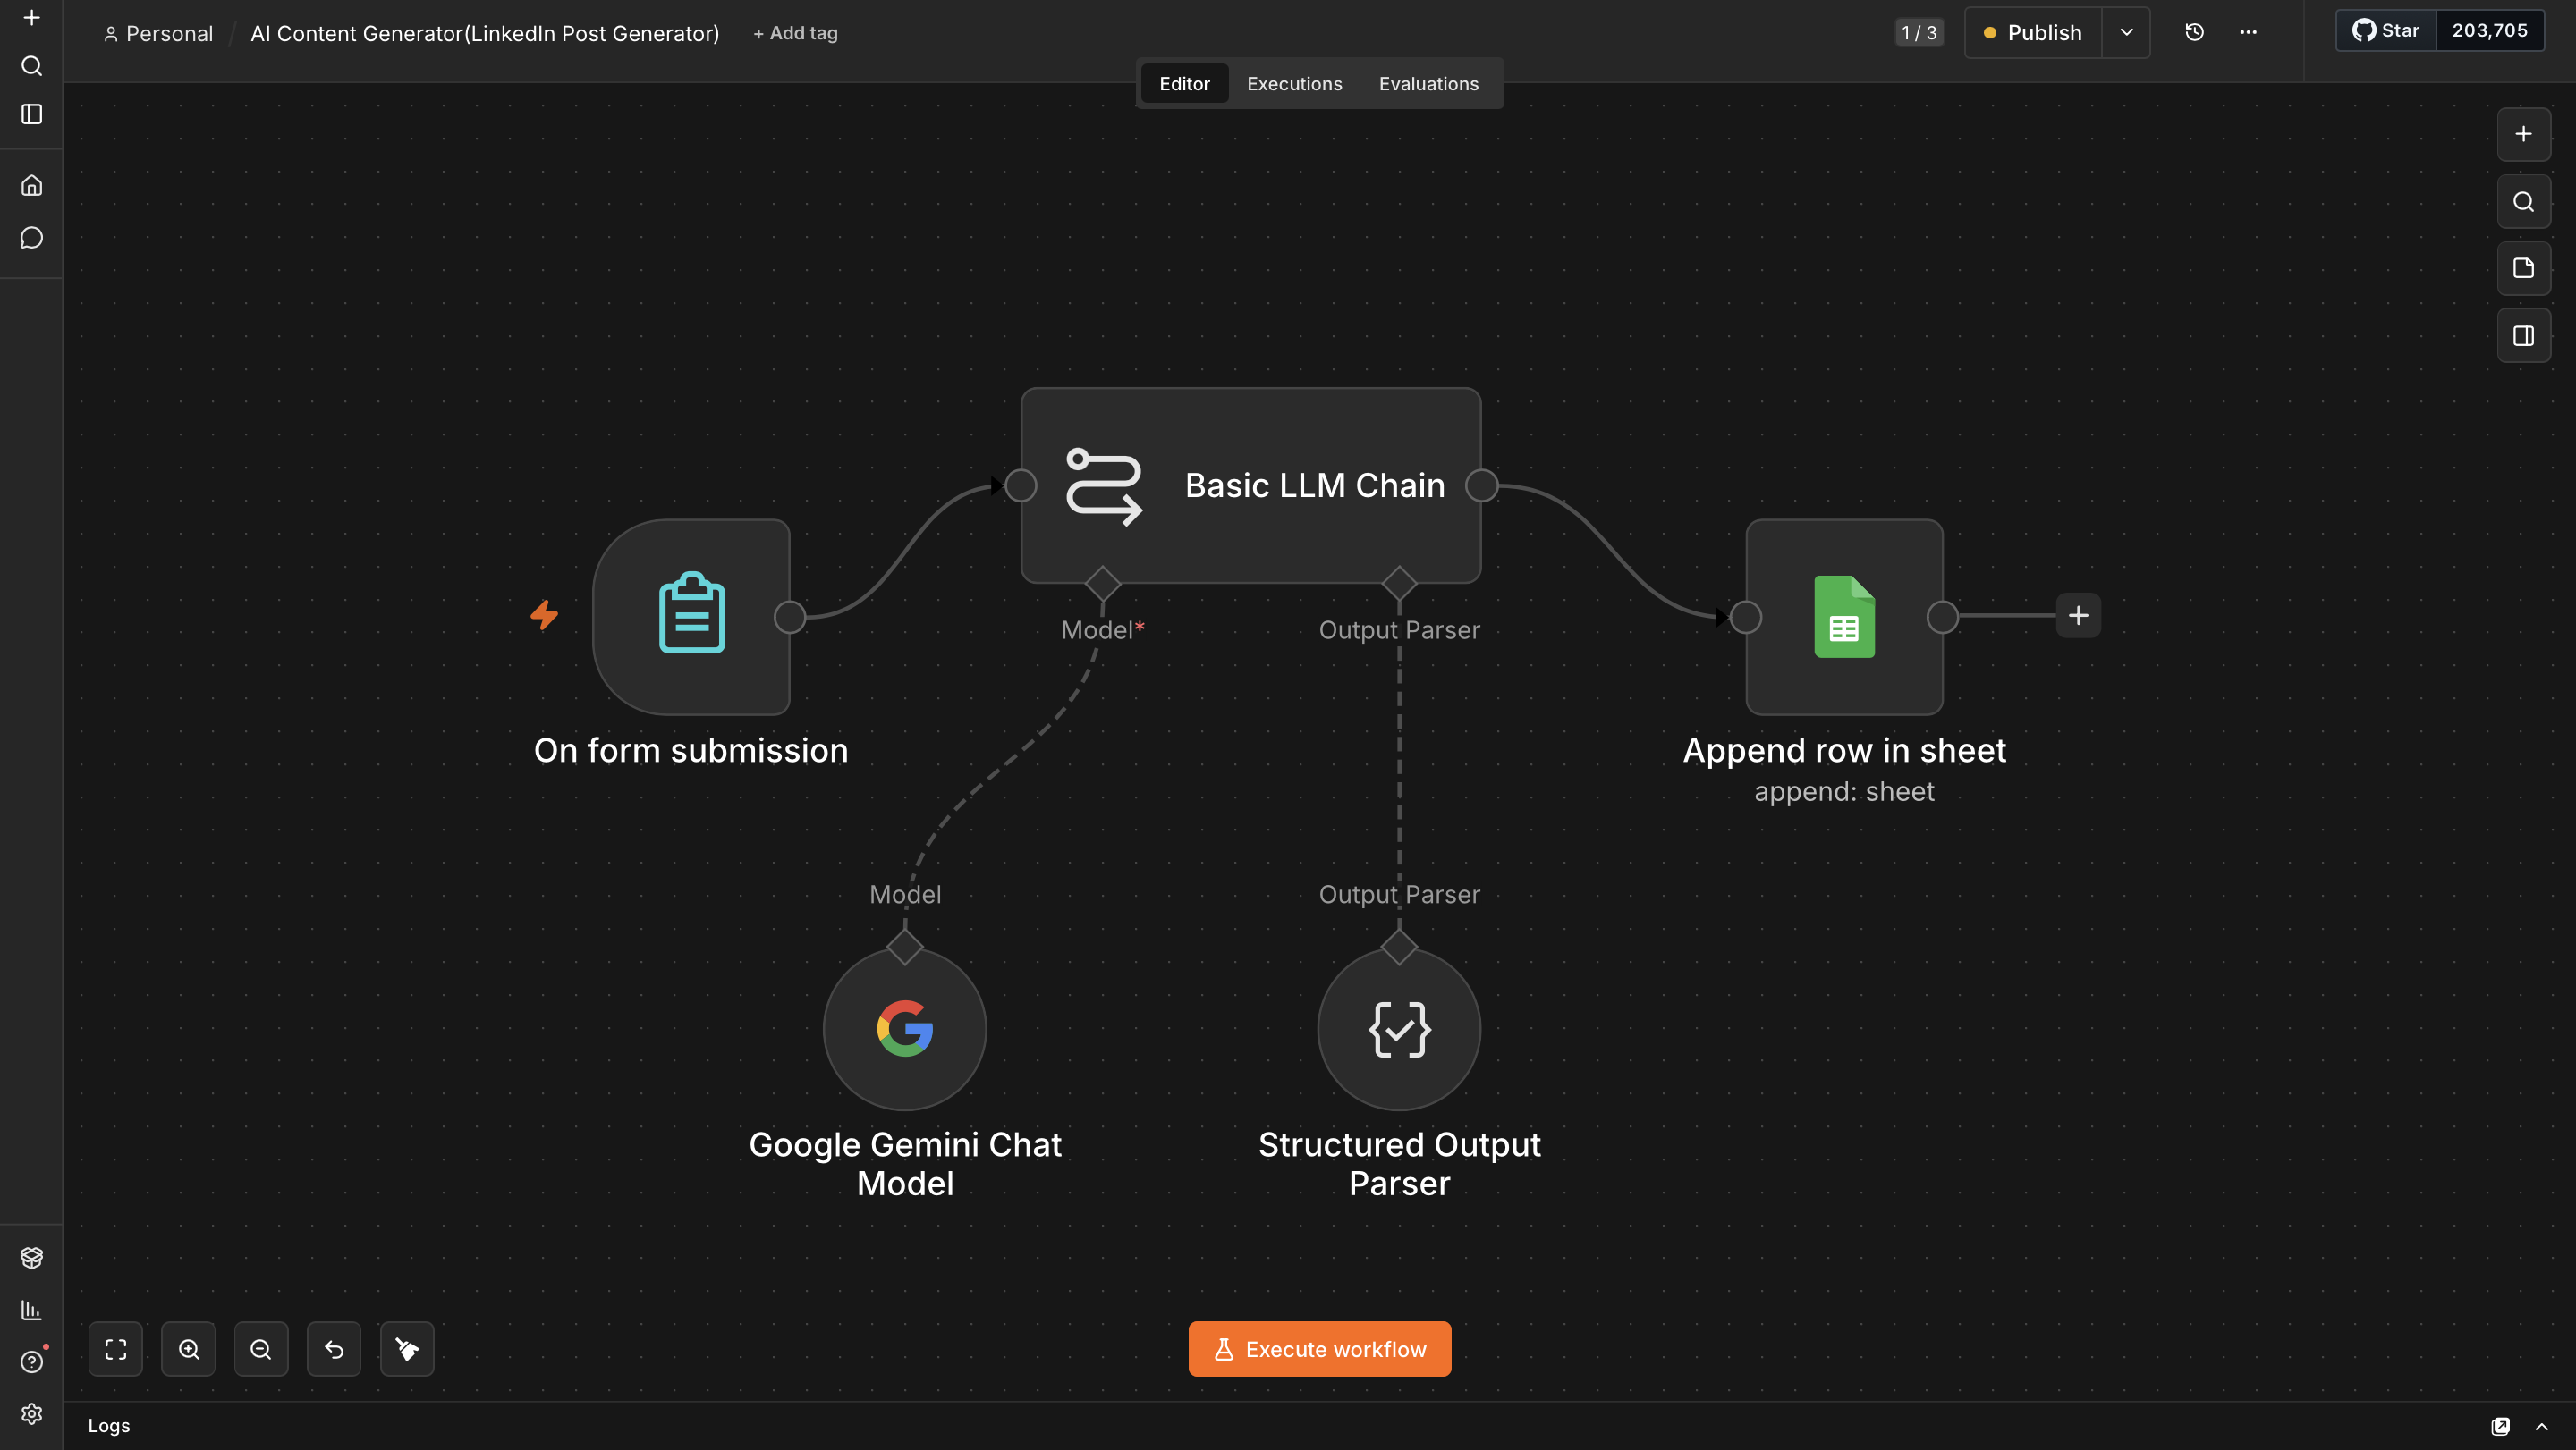Switch to the Evaluations tab
The image size is (2576, 1450).
pyautogui.click(x=1428, y=84)
